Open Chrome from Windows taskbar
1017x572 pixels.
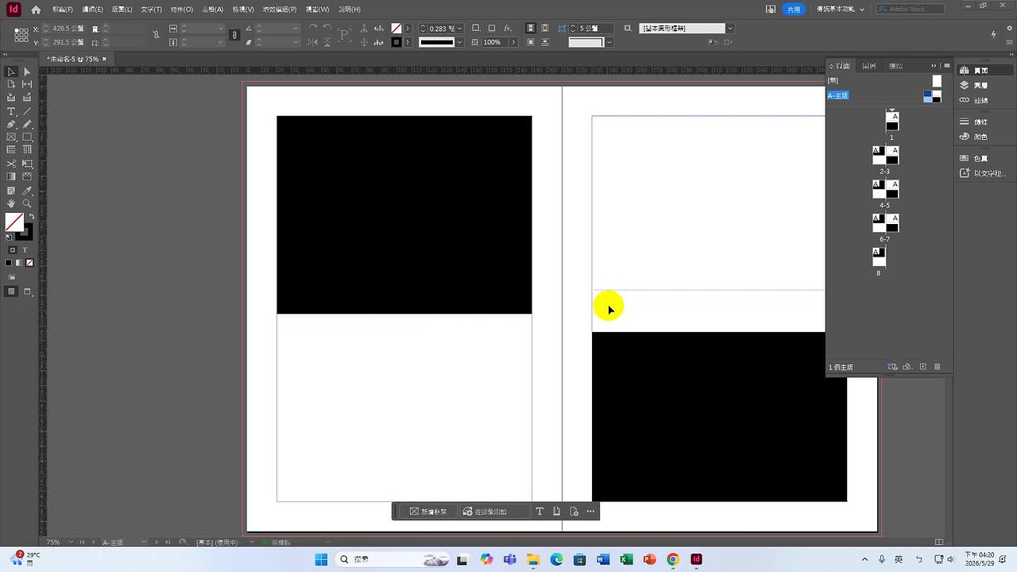pos(672,559)
